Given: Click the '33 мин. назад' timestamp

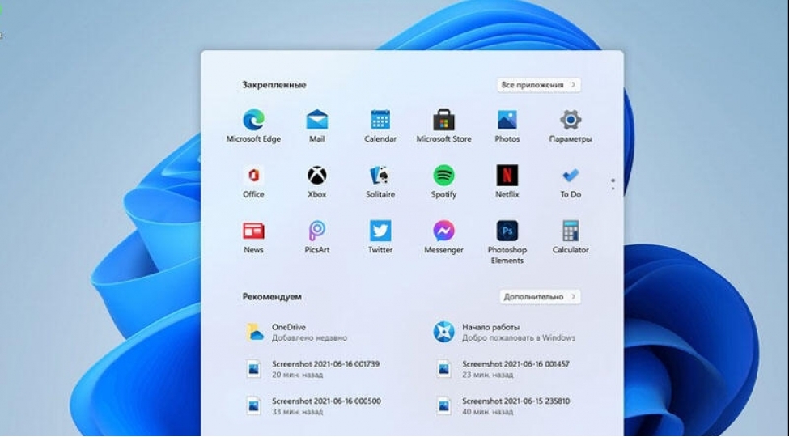Looking at the screenshot, I should pyautogui.click(x=297, y=412).
